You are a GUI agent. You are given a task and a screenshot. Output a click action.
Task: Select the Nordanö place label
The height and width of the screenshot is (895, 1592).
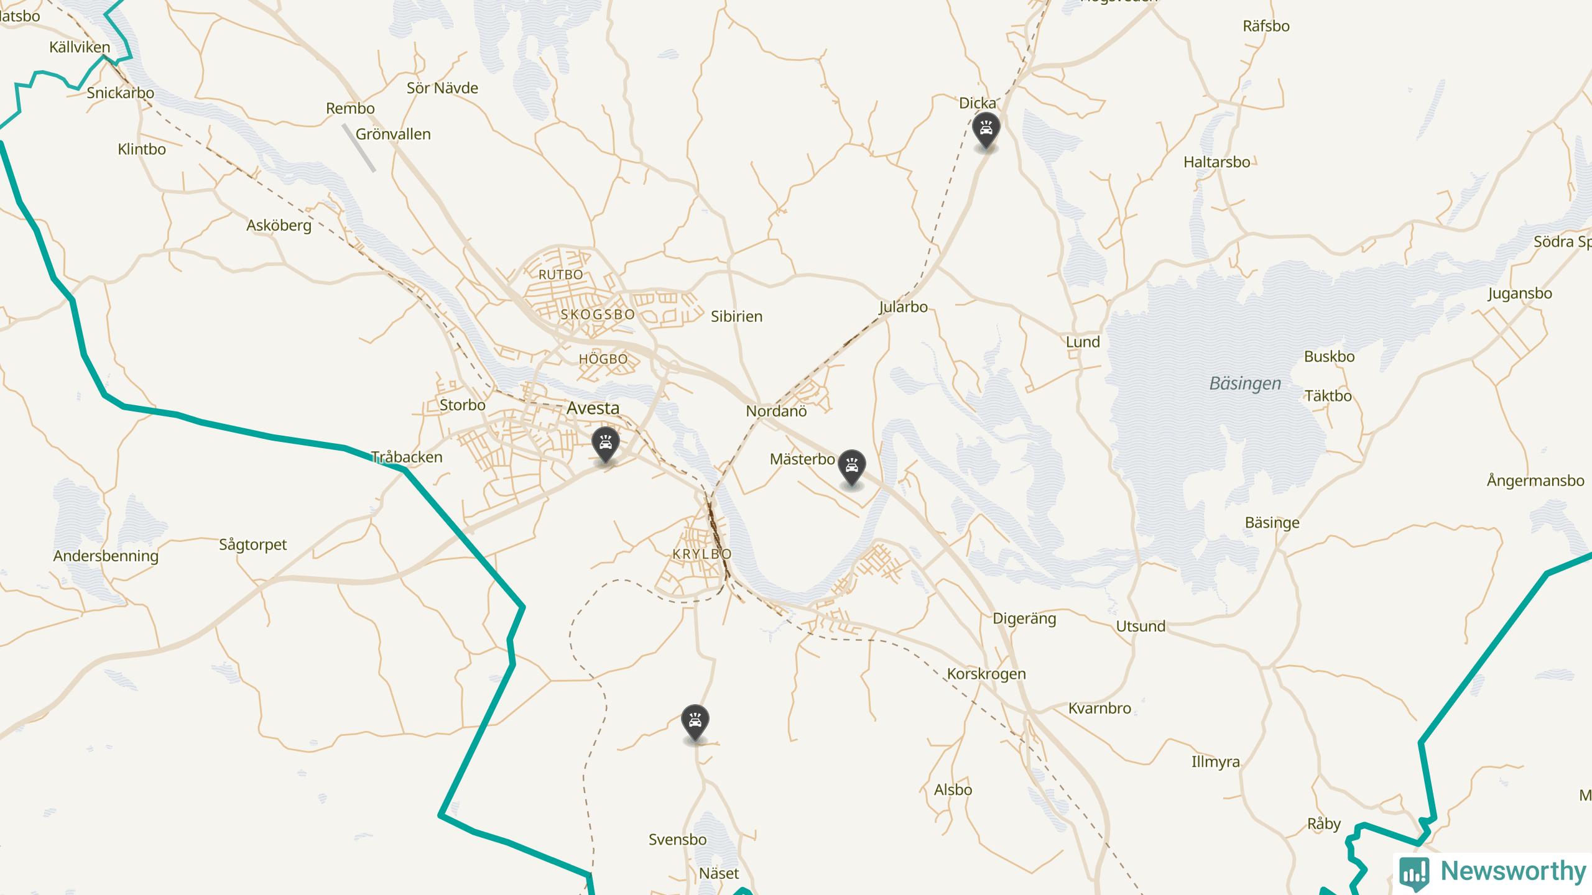click(776, 411)
